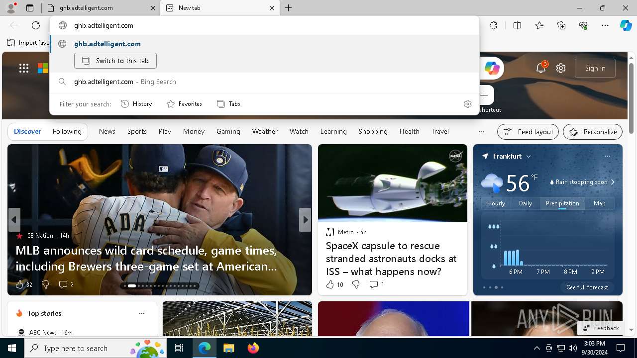
Task: Like the SpaceX capsule article
Action: click(x=330, y=284)
